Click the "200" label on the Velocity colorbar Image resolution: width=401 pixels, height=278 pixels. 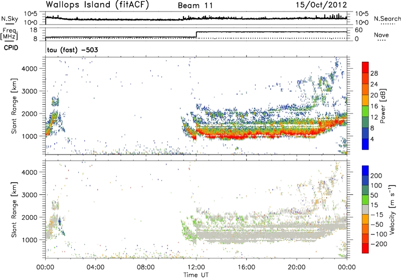[376, 176]
